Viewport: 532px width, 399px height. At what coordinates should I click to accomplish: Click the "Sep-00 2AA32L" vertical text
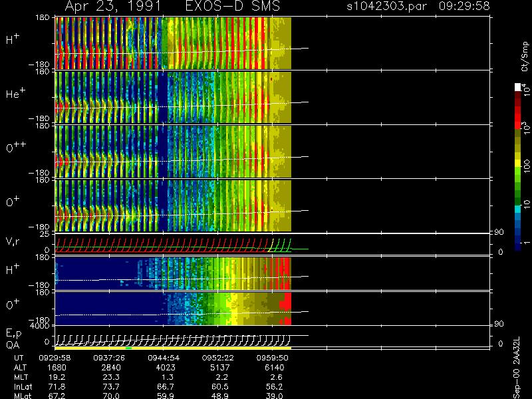pos(517,368)
